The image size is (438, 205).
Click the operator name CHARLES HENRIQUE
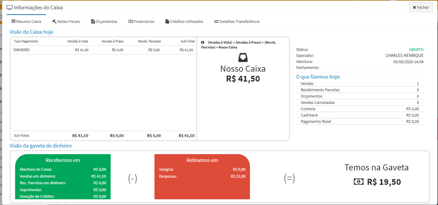404,55
